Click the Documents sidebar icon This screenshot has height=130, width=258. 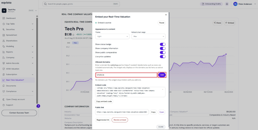tap(4, 86)
